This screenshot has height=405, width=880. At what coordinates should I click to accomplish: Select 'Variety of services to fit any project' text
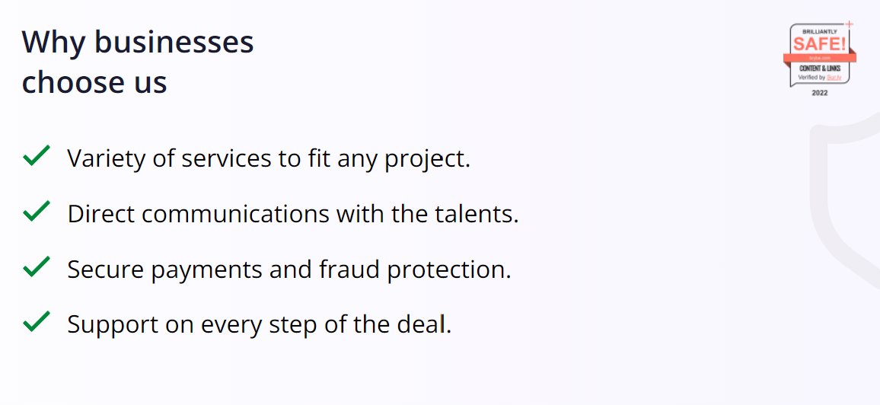click(x=269, y=158)
